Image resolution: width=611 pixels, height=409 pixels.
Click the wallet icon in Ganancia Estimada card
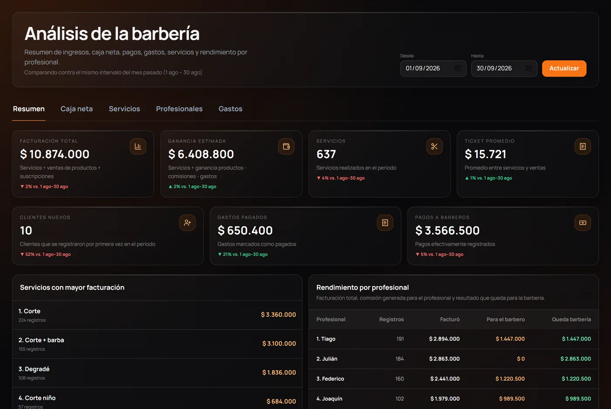pos(286,147)
